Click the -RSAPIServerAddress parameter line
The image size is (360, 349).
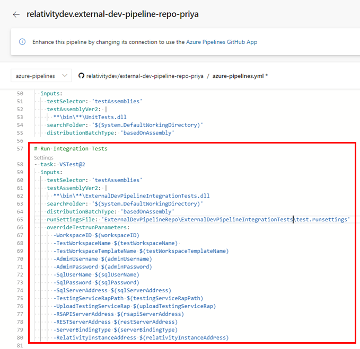pyautogui.click(x=119, y=314)
